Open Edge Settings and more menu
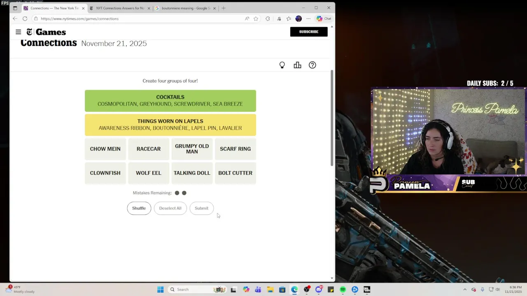527x296 pixels. tap(308, 18)
